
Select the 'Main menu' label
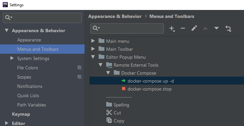pos(118,41)
